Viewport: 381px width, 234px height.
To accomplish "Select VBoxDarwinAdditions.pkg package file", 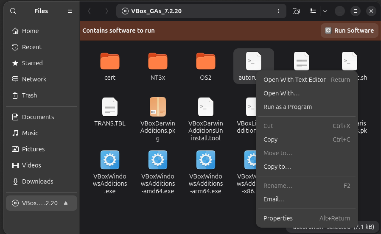I will click(x=158, y=119).
